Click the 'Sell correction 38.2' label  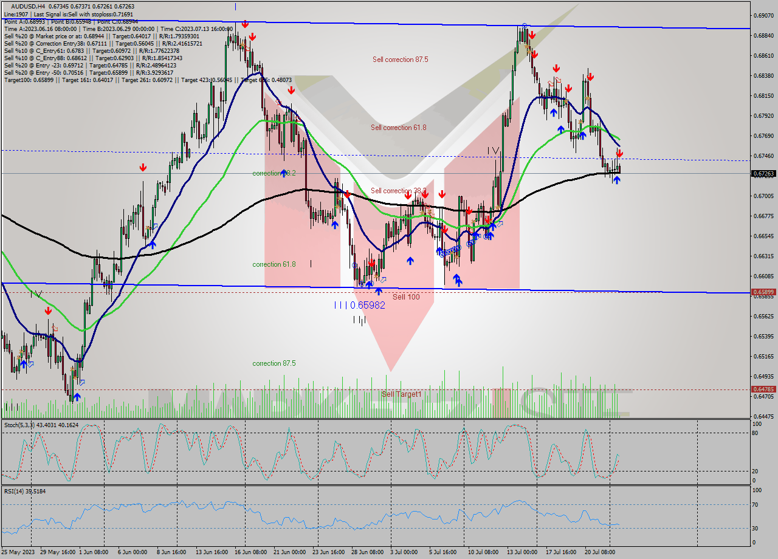point(399,191)
